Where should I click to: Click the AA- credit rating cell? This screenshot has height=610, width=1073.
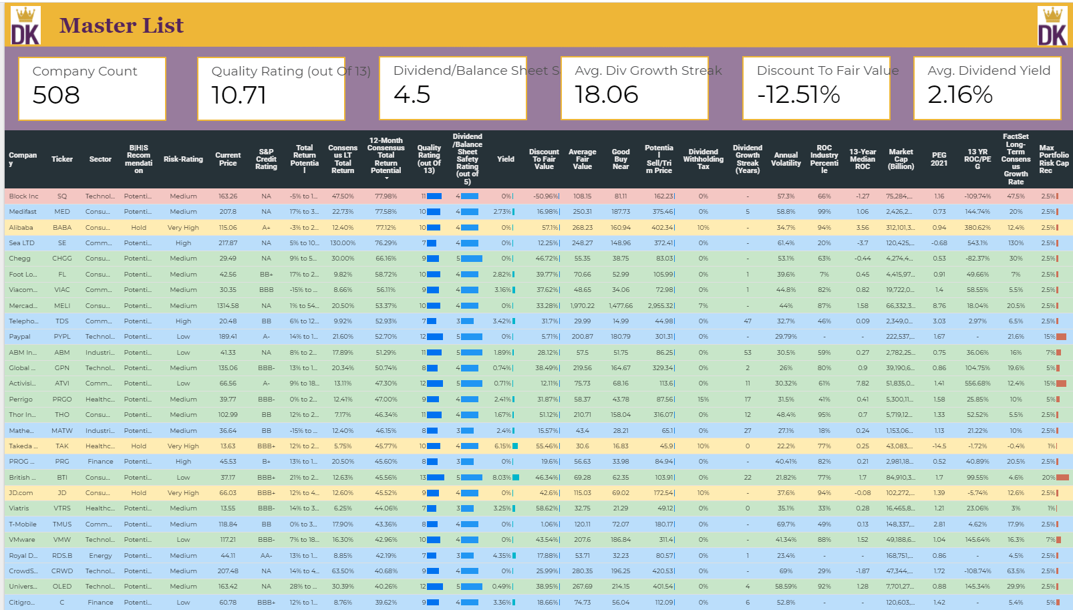click(x=266, y=556)
